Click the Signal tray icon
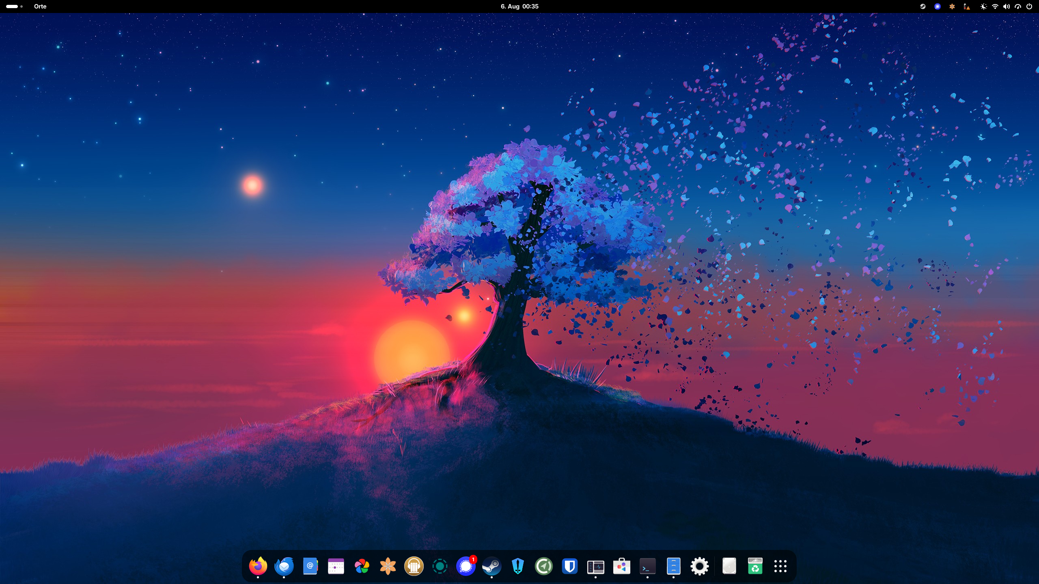 click(x=938, y=6)
